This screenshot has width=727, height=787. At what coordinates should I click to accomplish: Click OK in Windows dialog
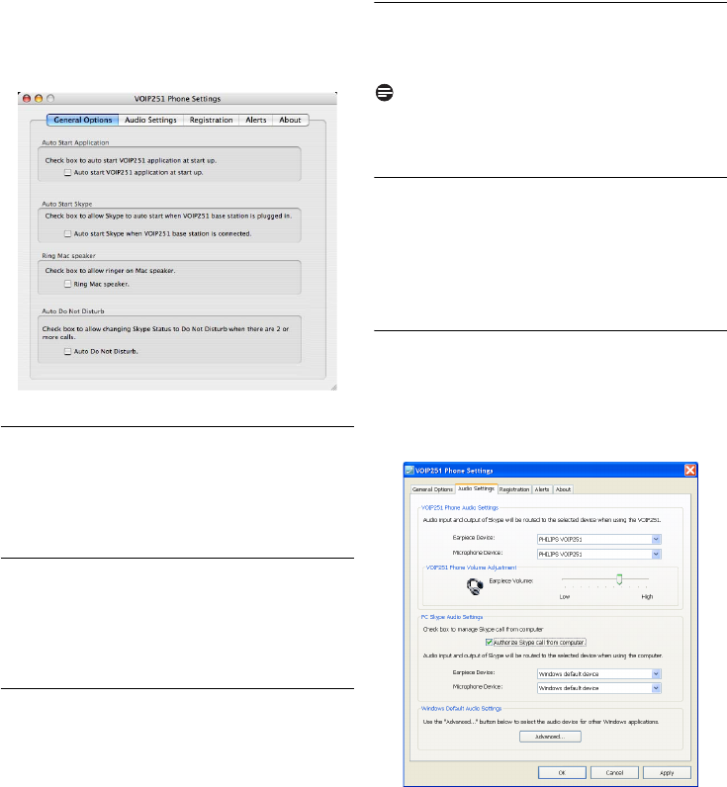pos(562,772)
